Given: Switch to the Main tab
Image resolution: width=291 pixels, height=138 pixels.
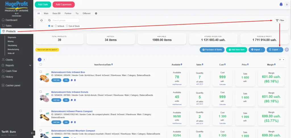Looking at the screenshot, I should (46, 14).
